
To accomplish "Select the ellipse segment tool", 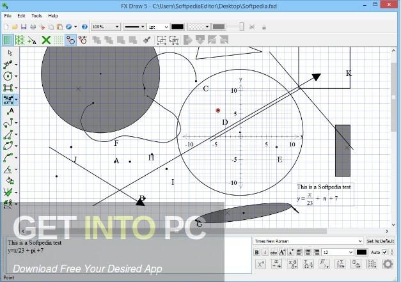I will (x=8, y=146).
